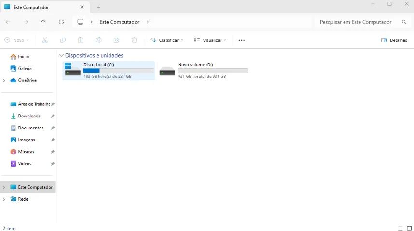Click the Disco Local (C:) usage bar
This screenshot has width=414, height=231.
[x=118, y=71]
